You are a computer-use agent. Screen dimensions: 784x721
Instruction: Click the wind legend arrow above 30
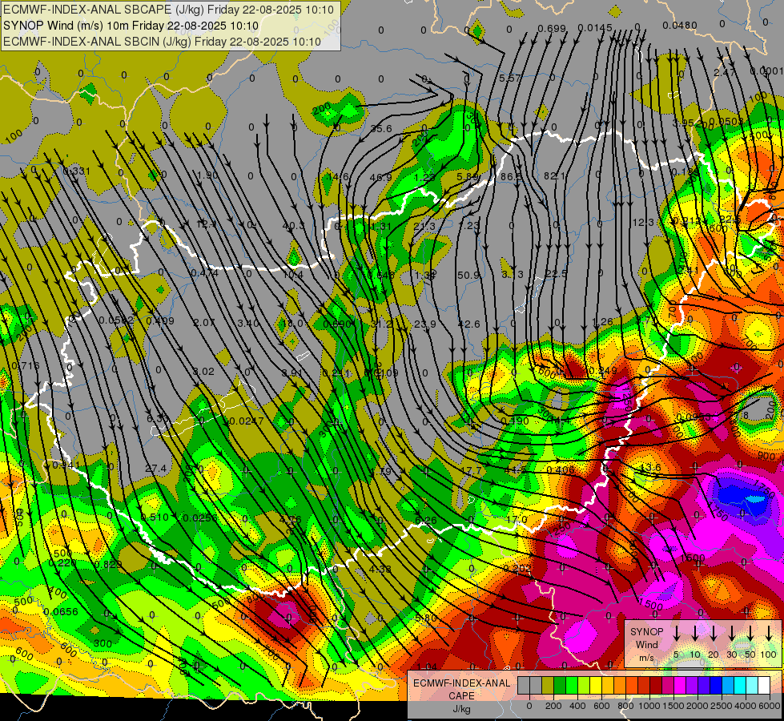coord(731,633)
